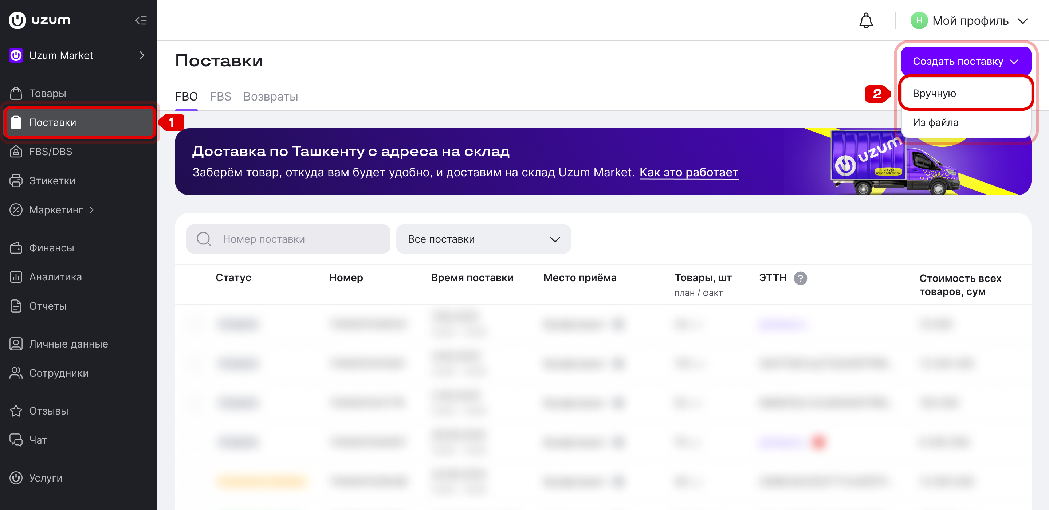Switch to the FBS tab
Viewport: 1049px width, 510px height.
[x=220, y=97]
